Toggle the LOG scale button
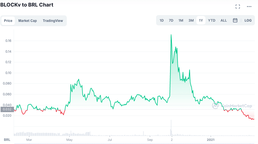Screen dimensions: 258x144 tap(248, 20)
